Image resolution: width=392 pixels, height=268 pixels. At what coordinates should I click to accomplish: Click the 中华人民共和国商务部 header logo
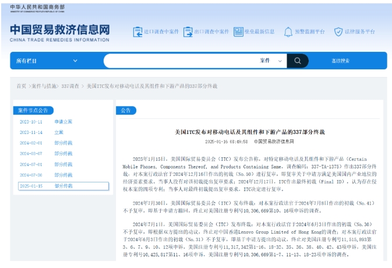tap(37, 8)
